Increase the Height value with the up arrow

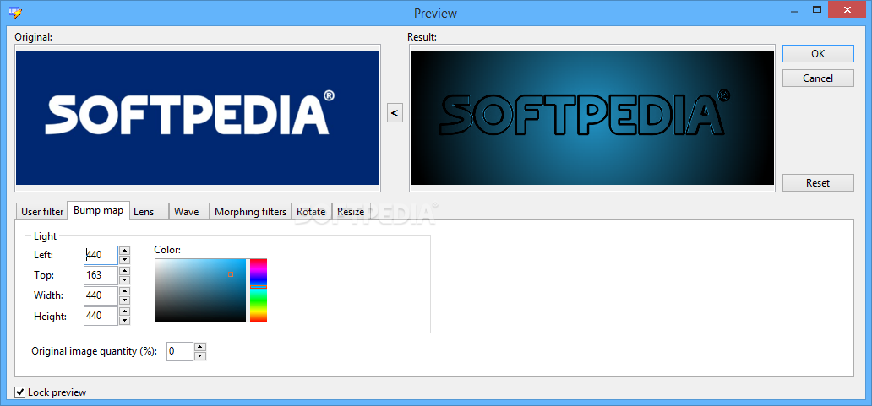(124, 311)
